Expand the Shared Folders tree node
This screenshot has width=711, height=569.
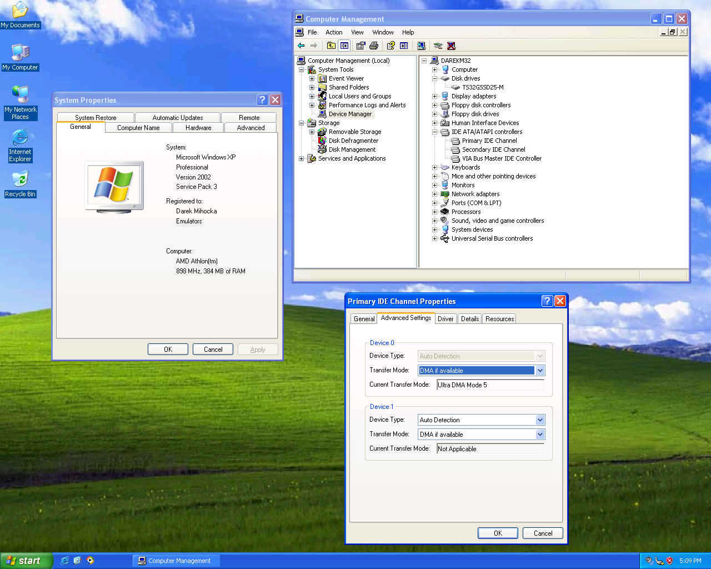click(x=312, y=87)
